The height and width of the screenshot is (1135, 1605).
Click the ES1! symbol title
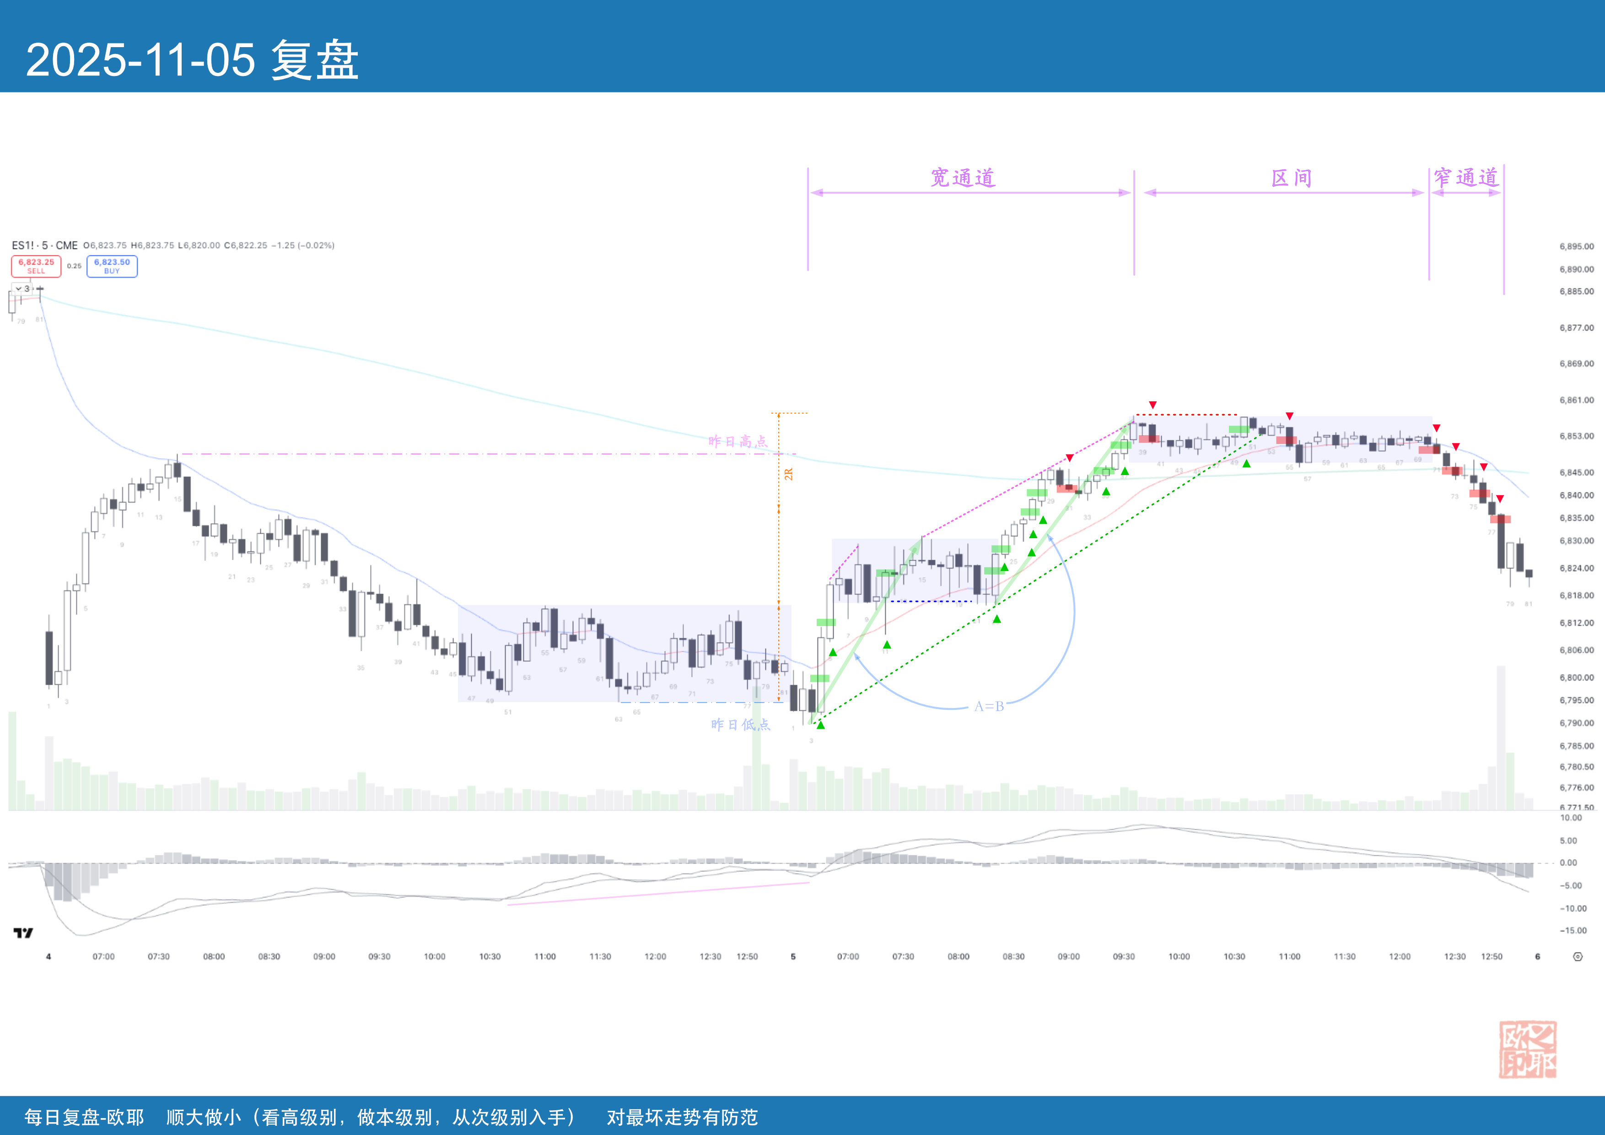22,245
